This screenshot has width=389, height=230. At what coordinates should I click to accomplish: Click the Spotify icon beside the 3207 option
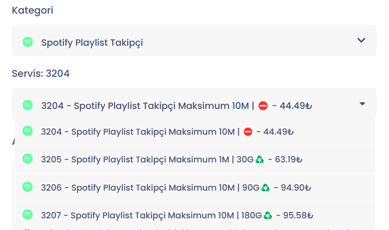(x=27, y=214)
